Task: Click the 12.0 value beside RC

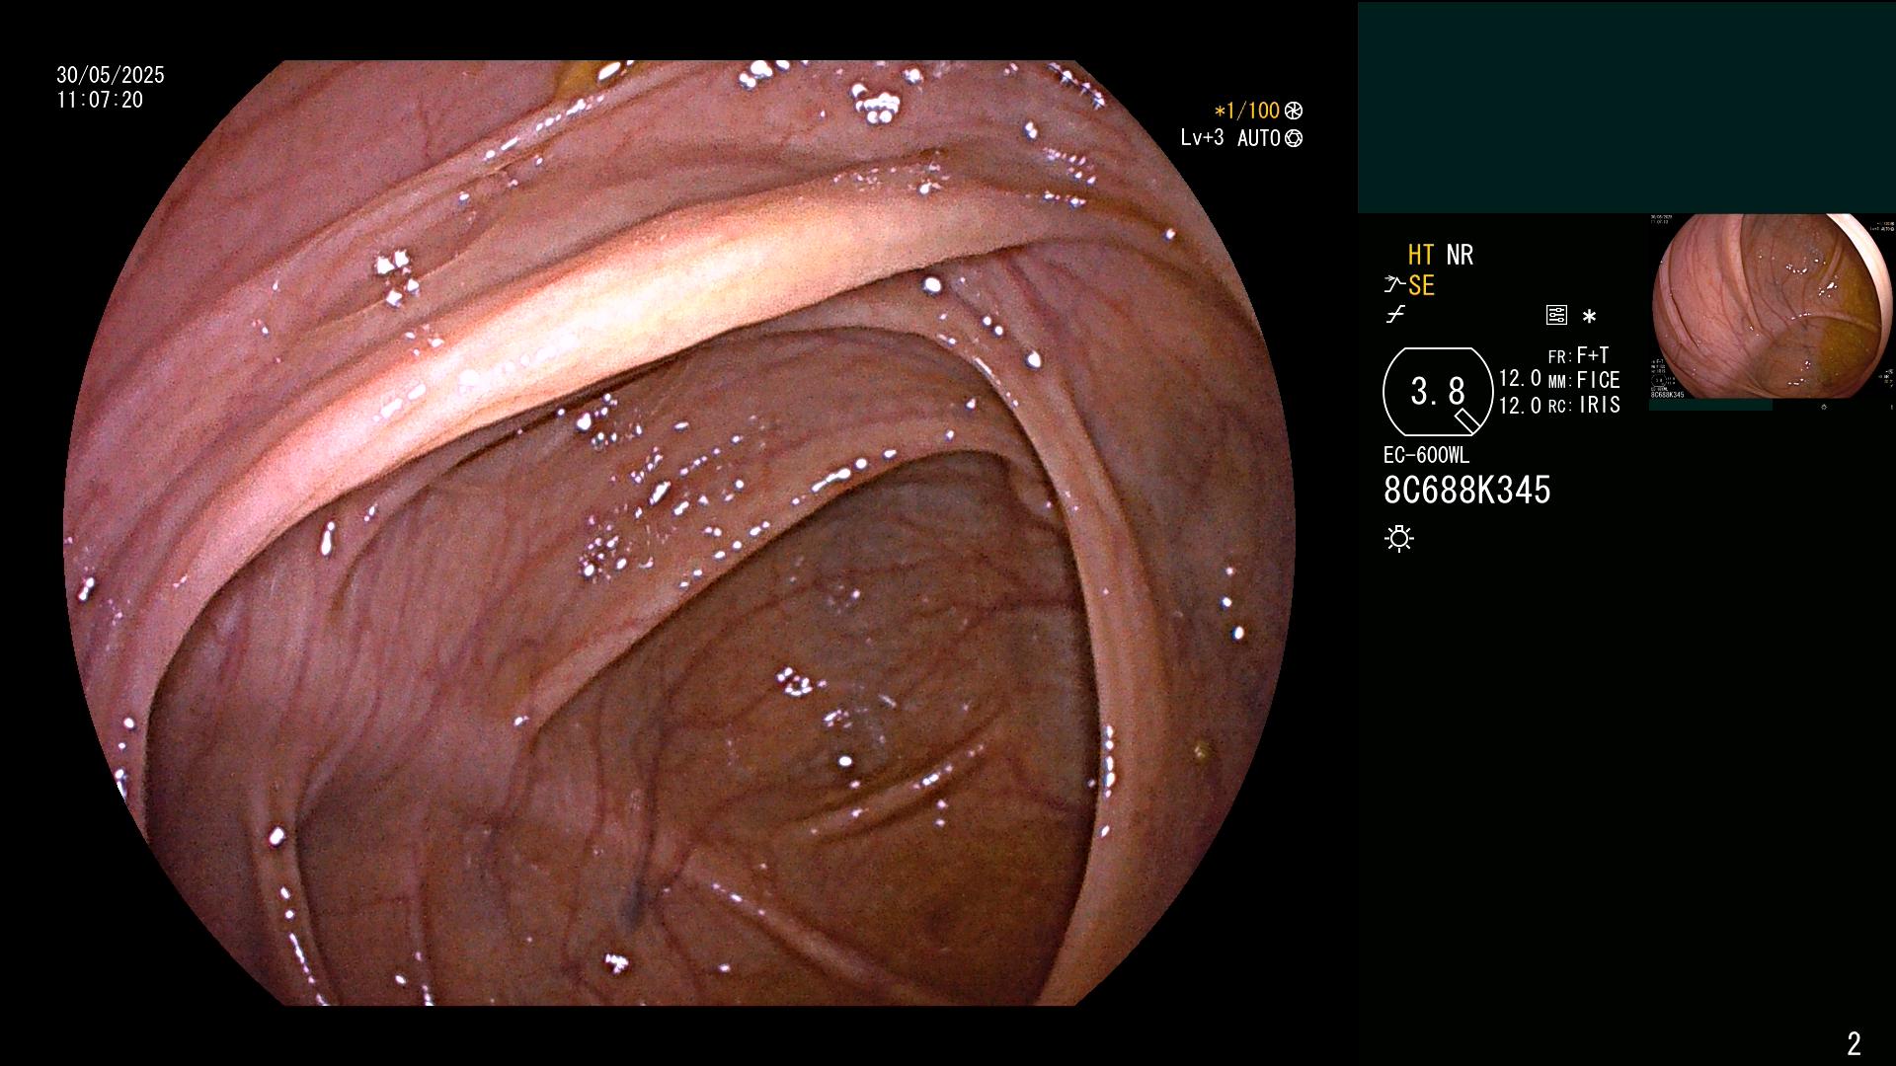Action: (x=1520, y=405)
